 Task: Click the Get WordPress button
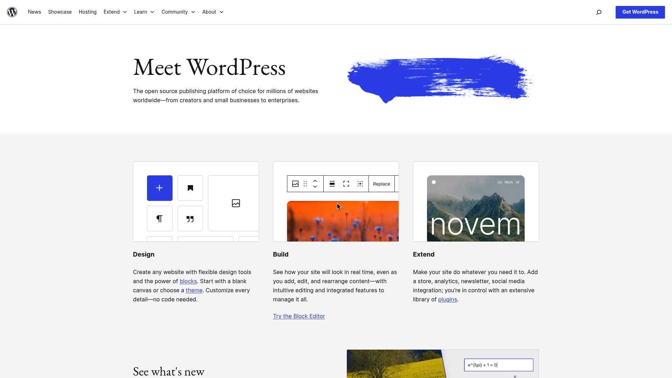coord(640,12)
